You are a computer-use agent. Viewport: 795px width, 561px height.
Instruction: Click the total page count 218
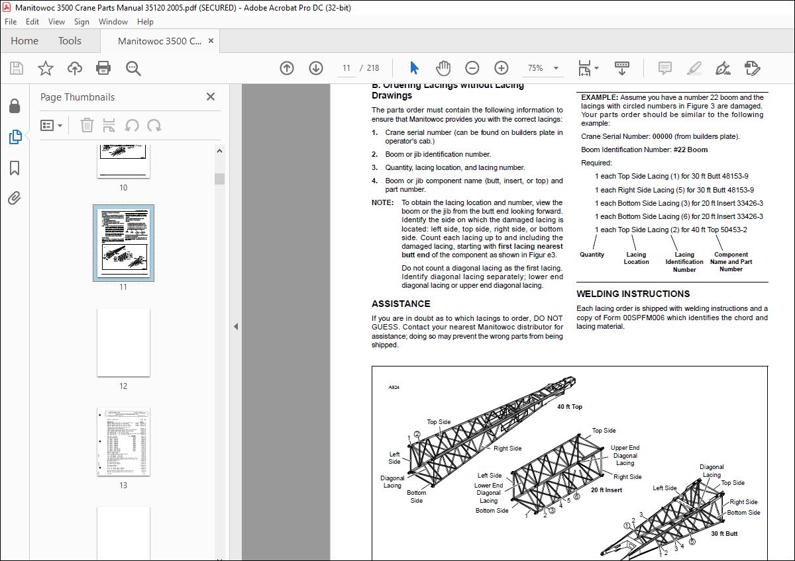tap(373, 68)
